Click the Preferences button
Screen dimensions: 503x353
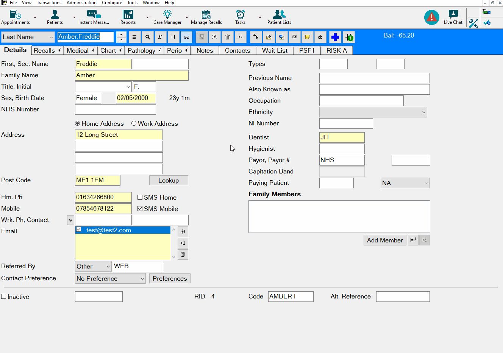point(170,278)
